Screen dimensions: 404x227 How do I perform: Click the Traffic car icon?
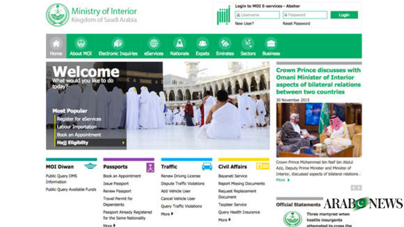pyautogui.click(x=207, y=166)
